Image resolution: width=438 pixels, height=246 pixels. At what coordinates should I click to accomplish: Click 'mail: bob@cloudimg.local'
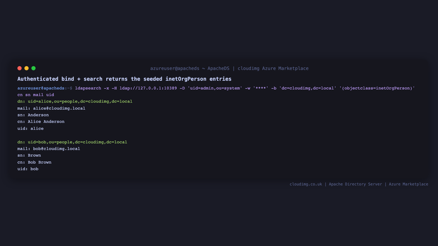click(x=49, y=148)
